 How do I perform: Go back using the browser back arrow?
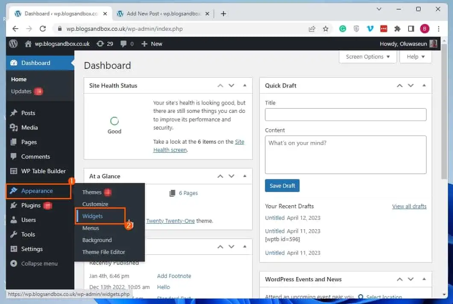15,29
